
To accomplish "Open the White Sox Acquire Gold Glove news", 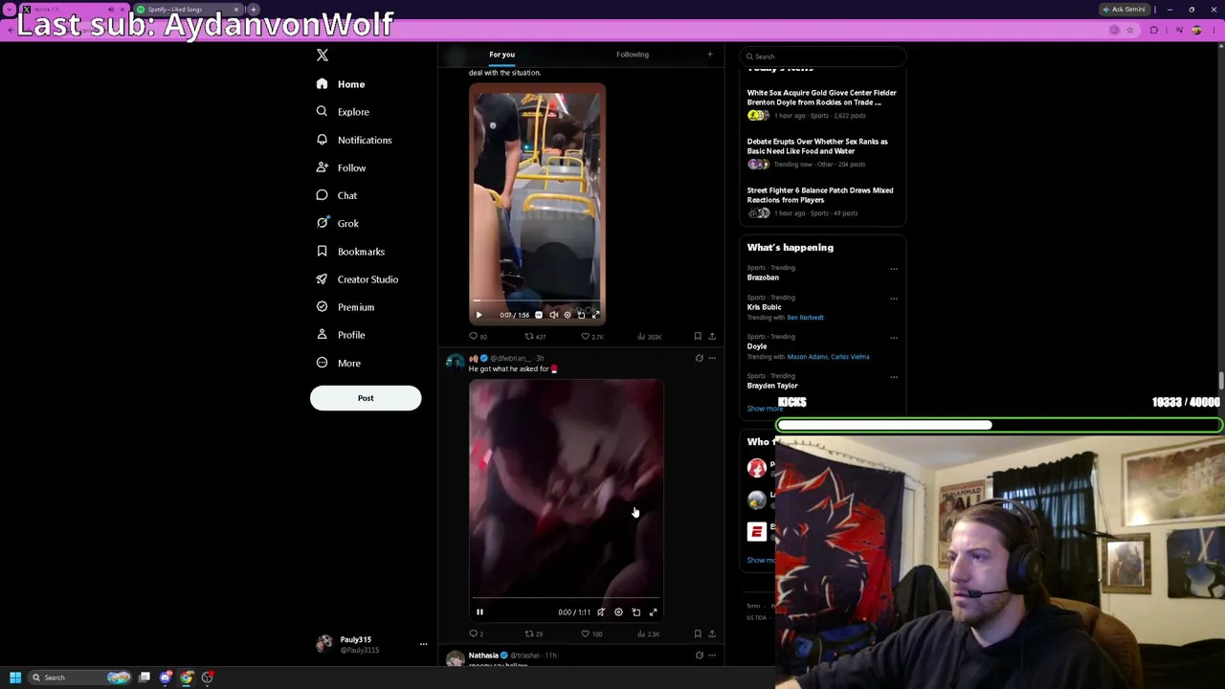I will pos(822,98).
